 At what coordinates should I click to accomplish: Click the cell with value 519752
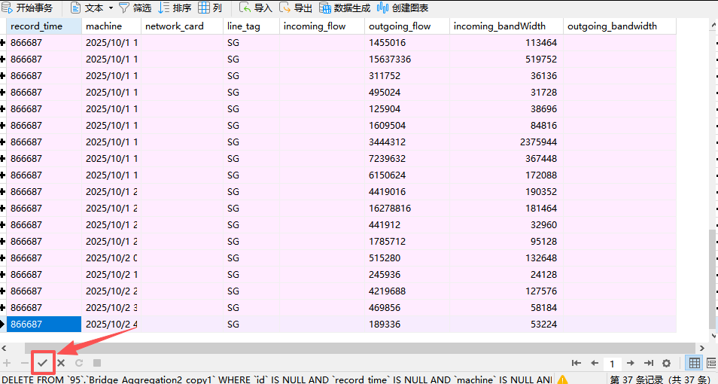pyautogui.click(x=506, y=59)
